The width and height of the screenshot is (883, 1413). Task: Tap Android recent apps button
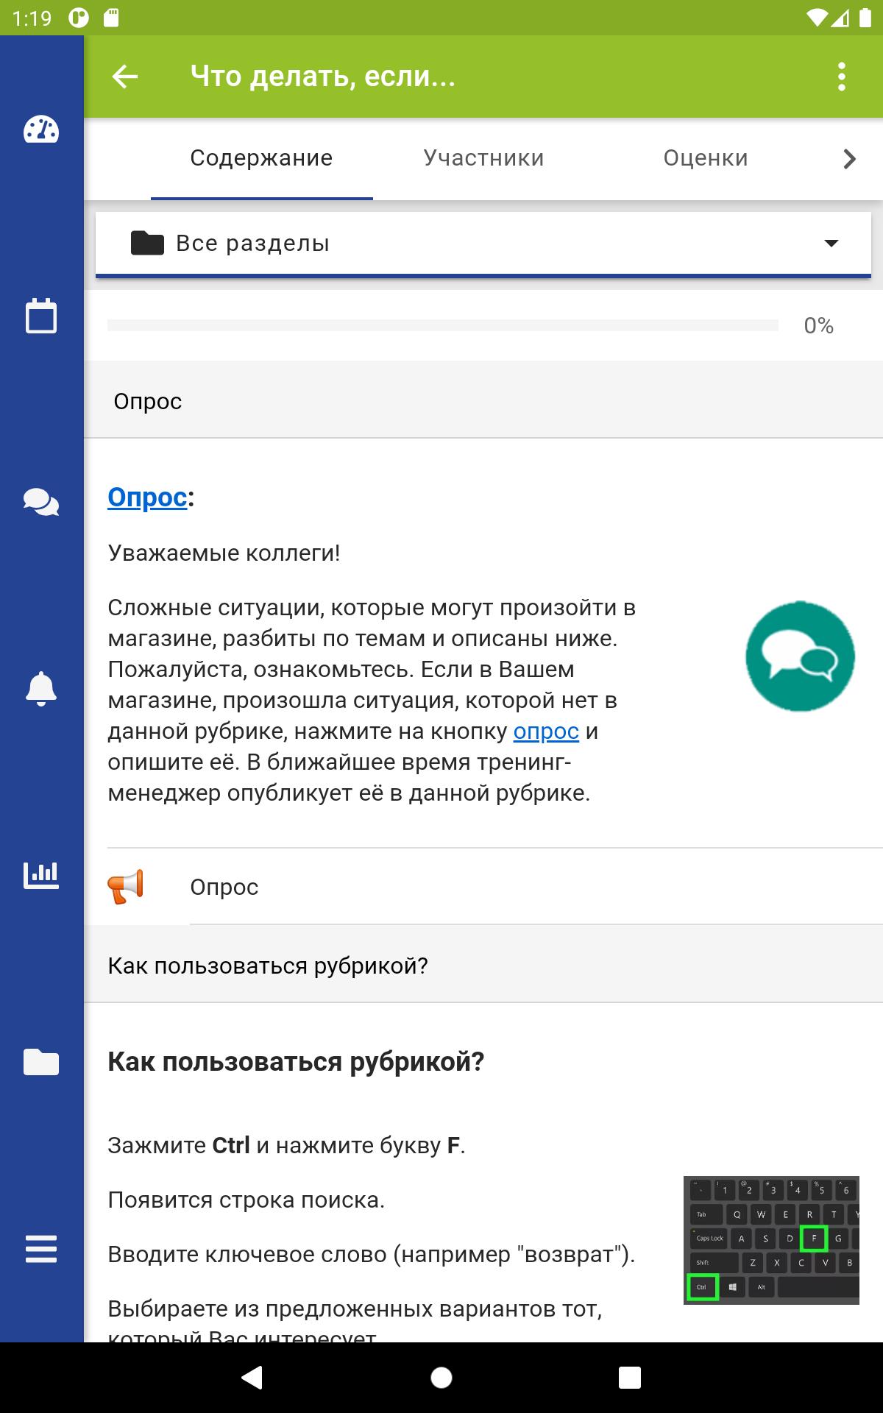pyautogui.click(x=630, y=1378)
